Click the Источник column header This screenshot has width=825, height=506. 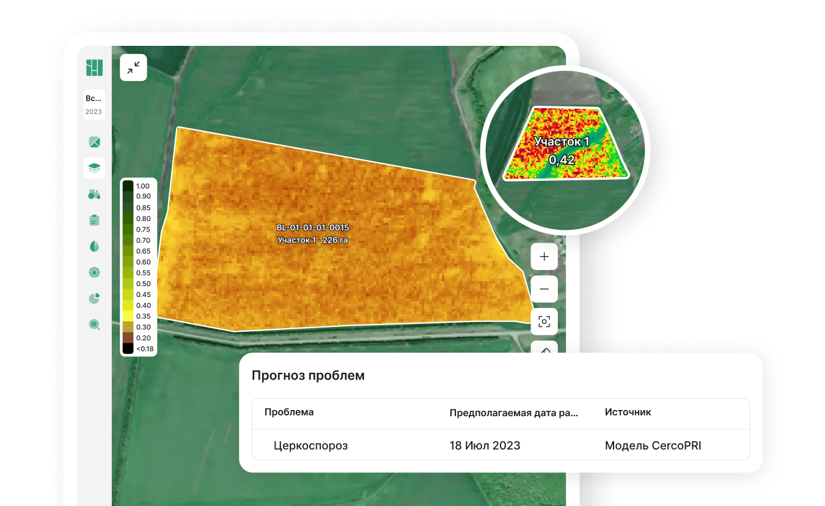pos(628,413)
